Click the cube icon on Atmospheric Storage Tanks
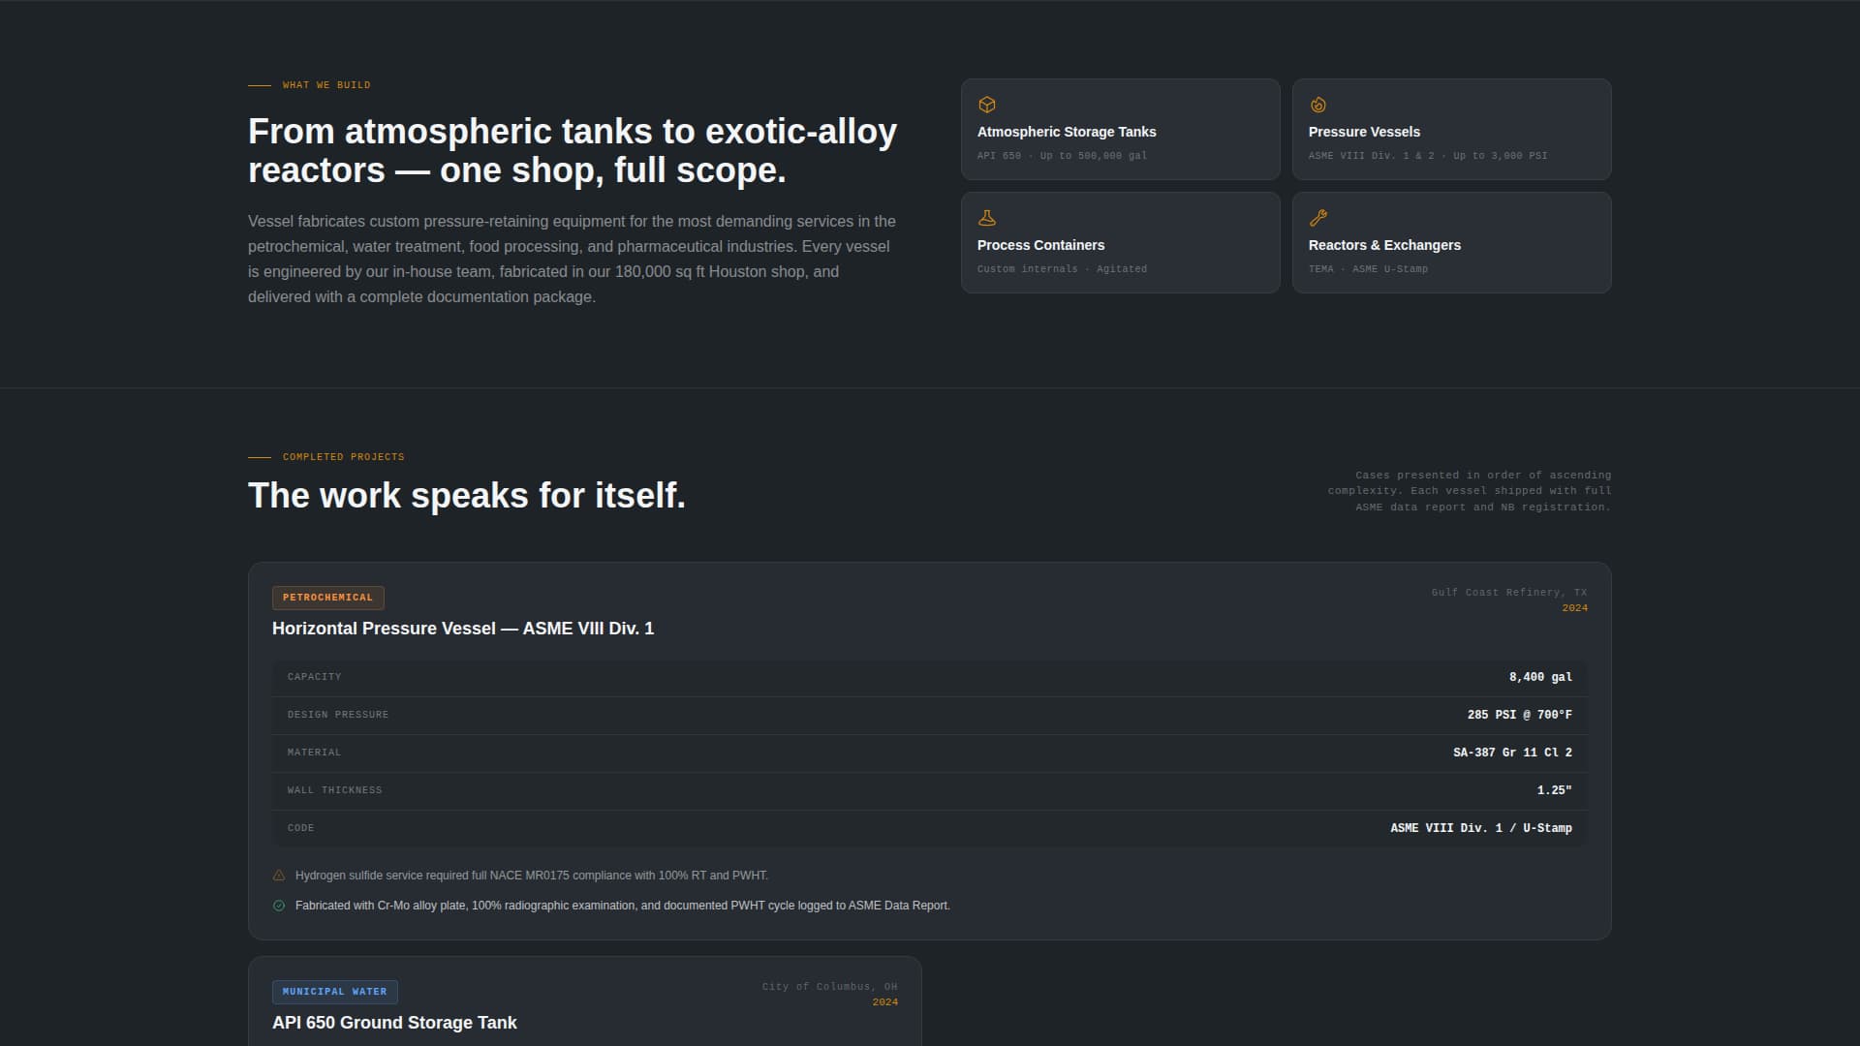Image resolution: width=1860 pixels, height=1046 pixels. (x=987, y=105)
